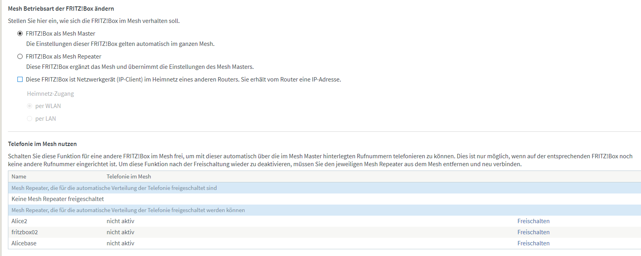Click Freischalten for fritzbox02
The width and height of the screenshot is (641, 256).
pyautogui.click(x=533, y=232)
